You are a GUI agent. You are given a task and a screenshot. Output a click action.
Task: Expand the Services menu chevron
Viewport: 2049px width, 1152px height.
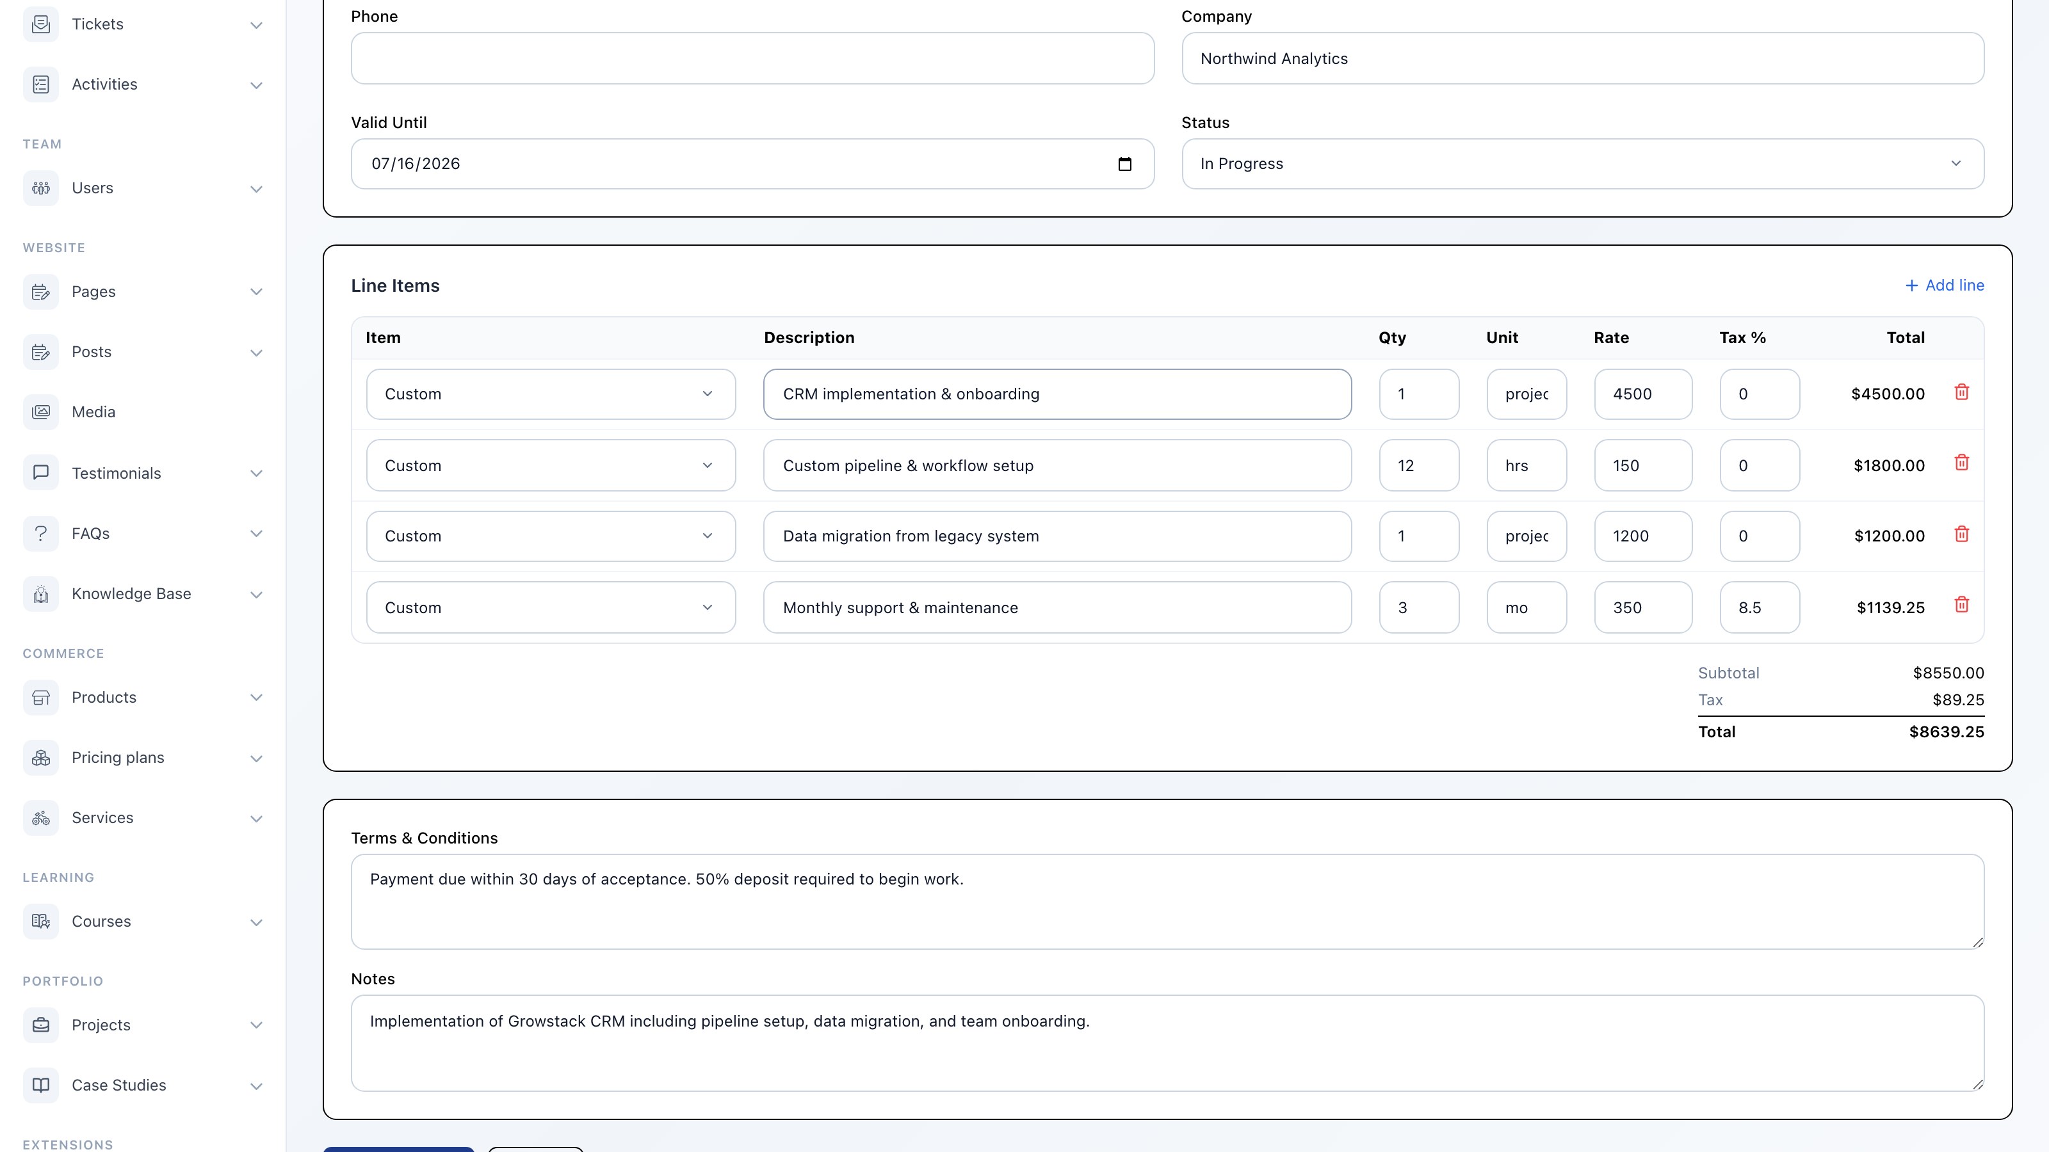pyautogui.click(x=256, y=818)
